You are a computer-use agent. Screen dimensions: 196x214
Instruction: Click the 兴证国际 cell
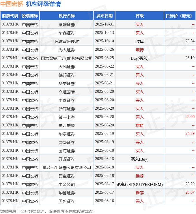coord(67,92)
